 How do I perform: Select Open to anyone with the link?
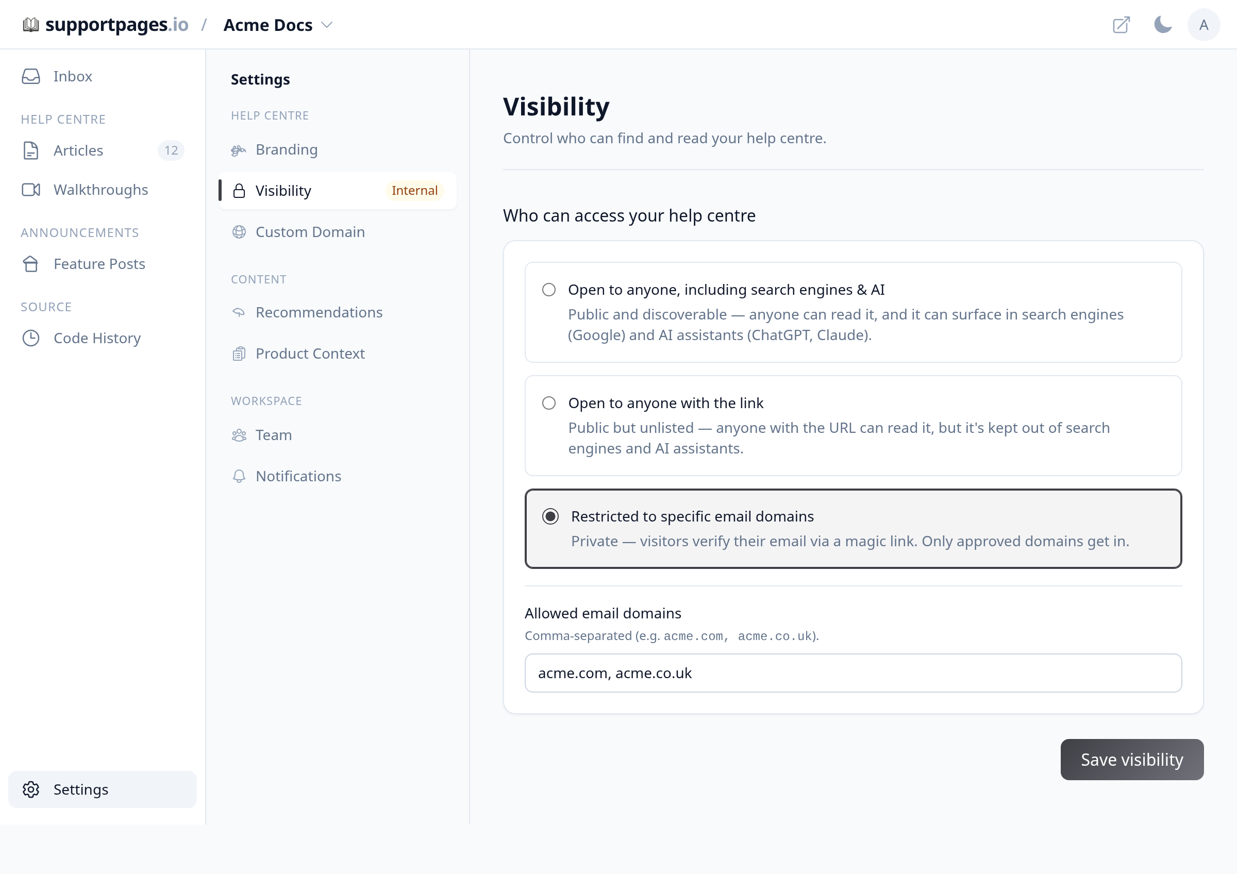coord(548,404)
